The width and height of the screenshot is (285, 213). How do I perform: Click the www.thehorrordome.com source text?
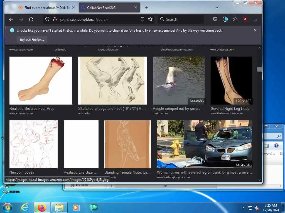[x=227, y=113]
